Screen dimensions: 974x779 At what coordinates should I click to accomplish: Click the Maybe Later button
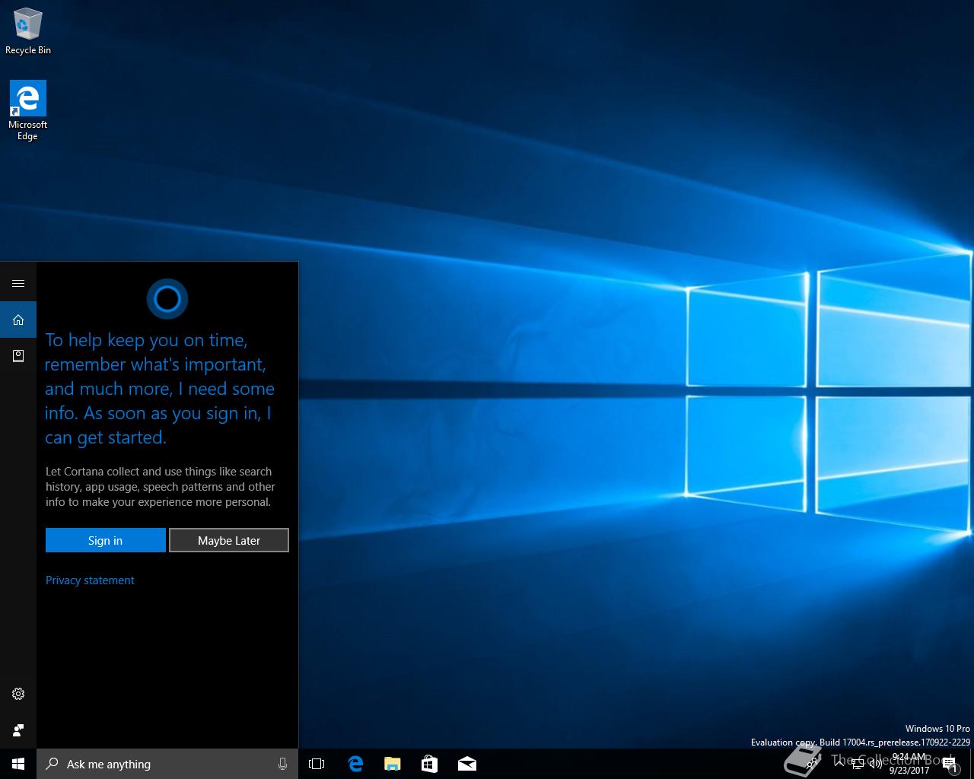[x=229, y=540]
